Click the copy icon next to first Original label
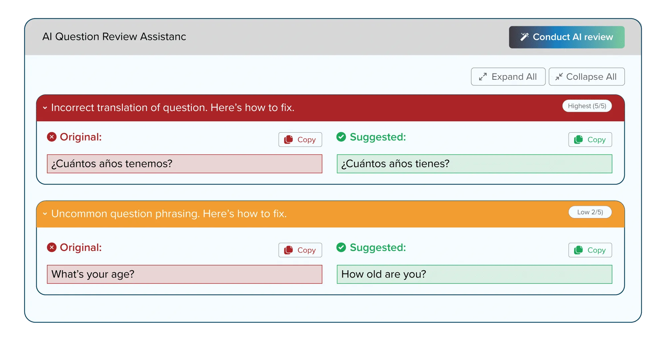 point(288,140)
